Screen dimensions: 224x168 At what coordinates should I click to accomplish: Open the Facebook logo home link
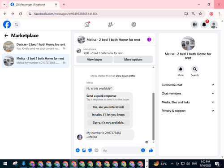(x=7, y=25)
